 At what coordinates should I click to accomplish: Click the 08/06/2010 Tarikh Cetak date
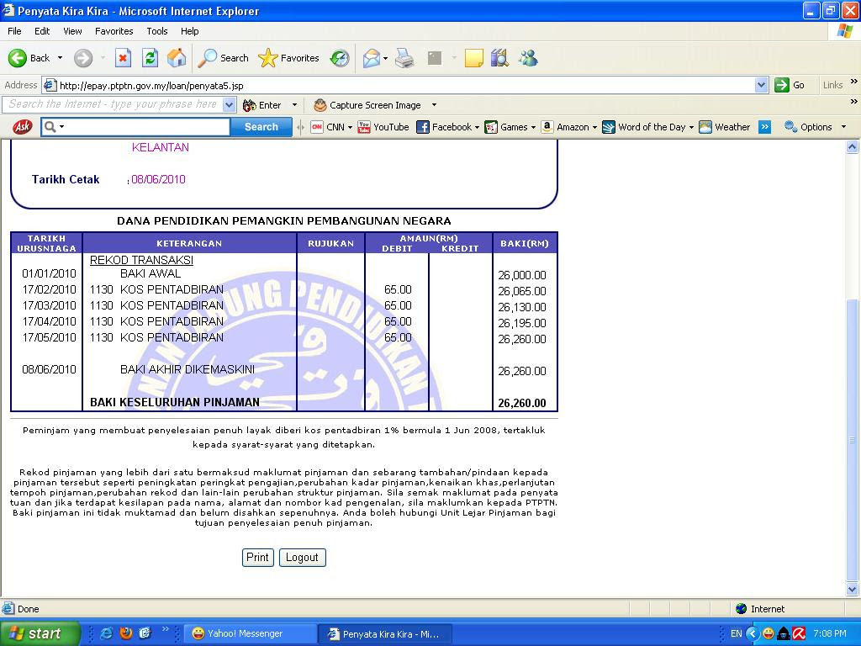[158, 179]
